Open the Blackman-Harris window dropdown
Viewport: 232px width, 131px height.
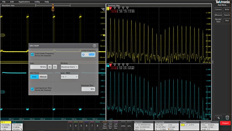pos(69,67)
